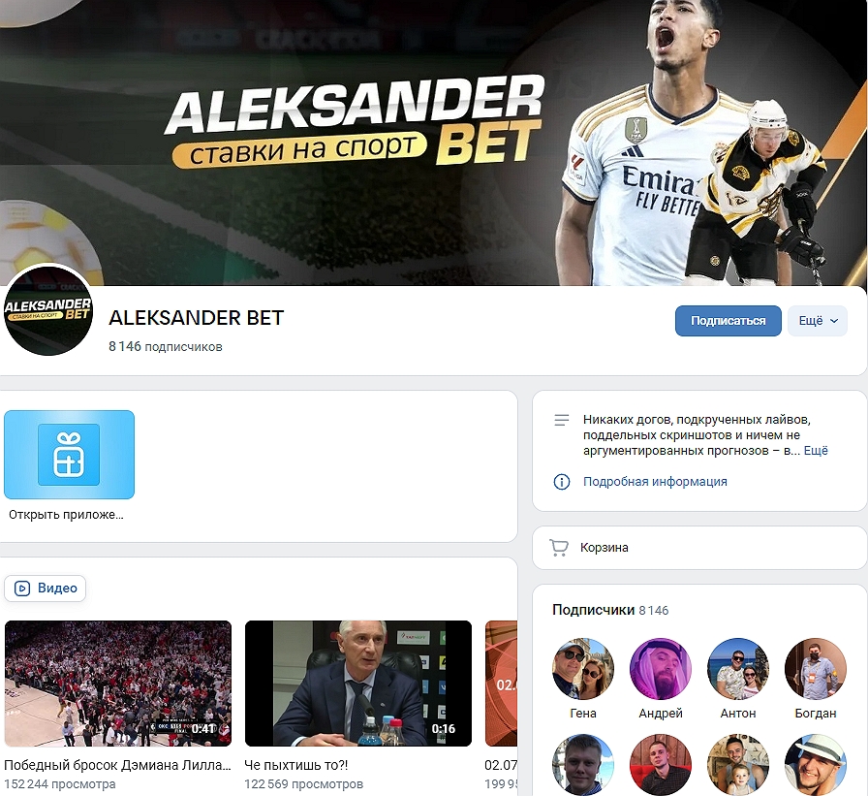Click the shopping cart icon
This screenshot has height=796, width=868.
(559, 547)
